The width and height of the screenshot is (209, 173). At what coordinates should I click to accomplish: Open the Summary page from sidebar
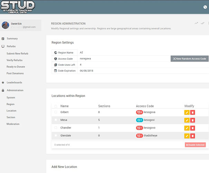12,38
